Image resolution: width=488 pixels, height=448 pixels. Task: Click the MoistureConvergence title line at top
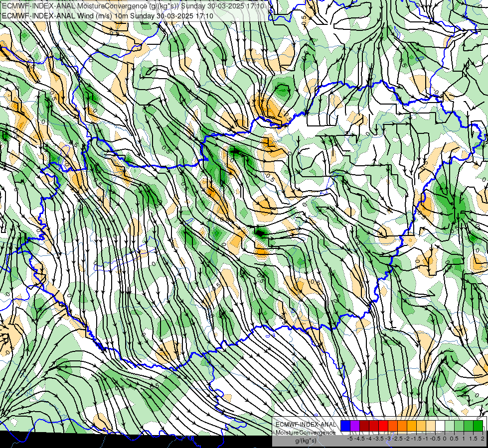click(133, 6)
